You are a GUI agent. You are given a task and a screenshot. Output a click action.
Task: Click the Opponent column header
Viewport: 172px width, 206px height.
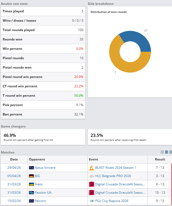click(x=37, y=159)
